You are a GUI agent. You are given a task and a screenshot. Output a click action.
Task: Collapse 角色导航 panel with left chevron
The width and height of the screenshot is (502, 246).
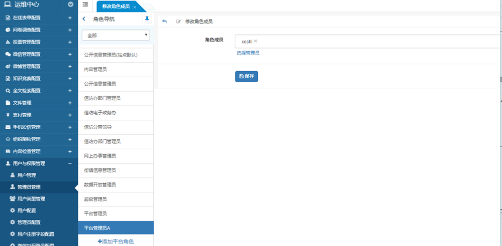tap(84, 19)
